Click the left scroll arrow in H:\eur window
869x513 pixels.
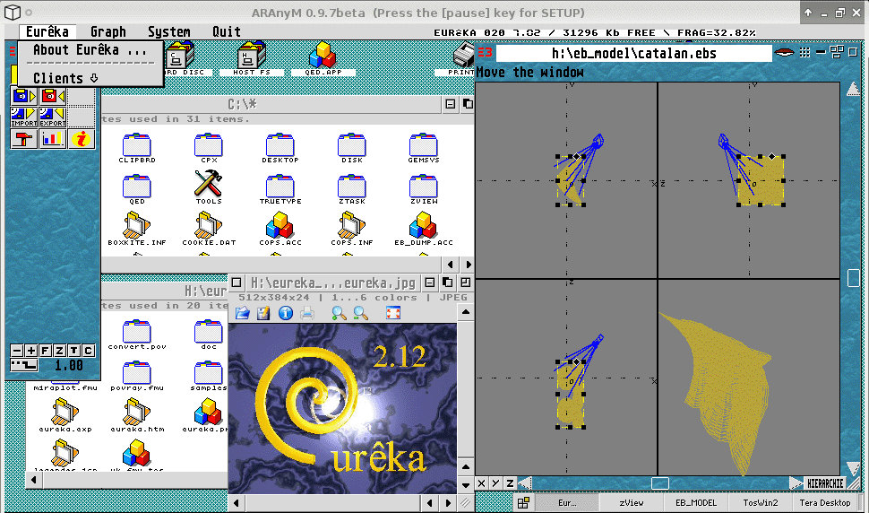point(34,480)
